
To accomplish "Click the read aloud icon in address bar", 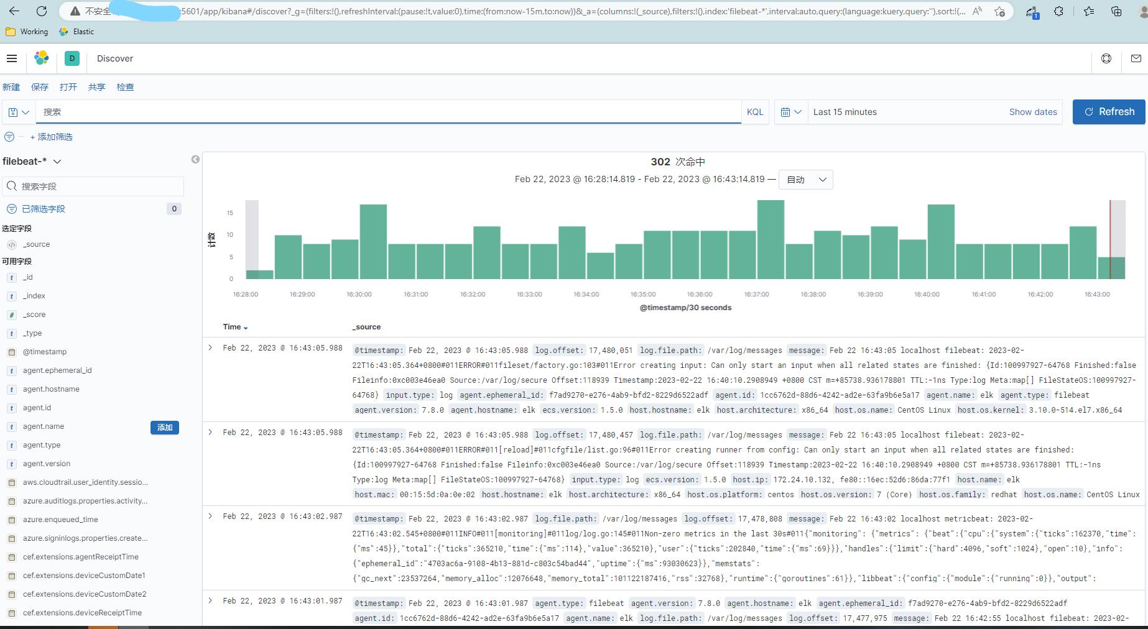I will (977, 11).
